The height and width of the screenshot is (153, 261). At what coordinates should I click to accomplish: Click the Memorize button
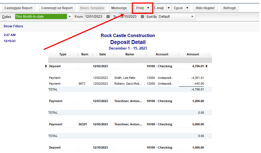(x=119, y=8)
